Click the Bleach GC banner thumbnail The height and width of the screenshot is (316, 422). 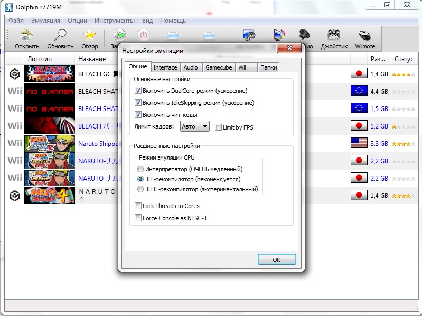click(x=50, y=74)
